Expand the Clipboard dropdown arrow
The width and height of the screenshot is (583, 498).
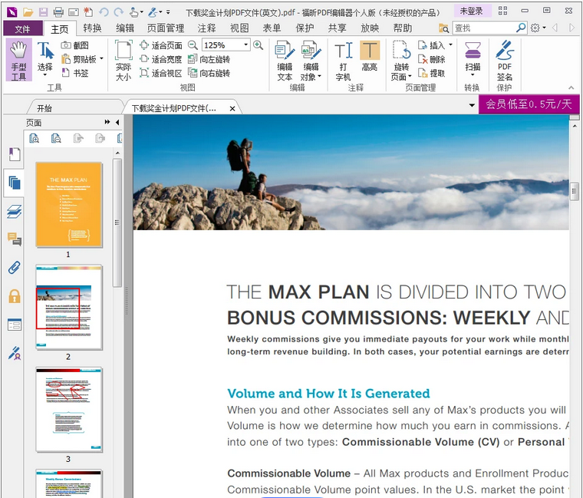pos(101,59)
